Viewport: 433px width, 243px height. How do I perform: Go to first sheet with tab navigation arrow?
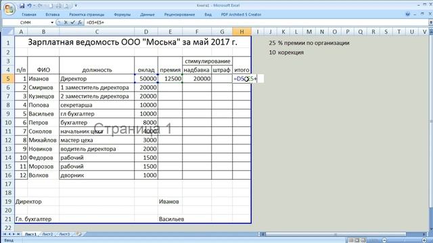(5, 234)
